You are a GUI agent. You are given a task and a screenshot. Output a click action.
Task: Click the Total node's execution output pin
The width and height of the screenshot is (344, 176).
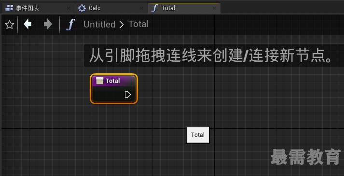pyautogui.click(x=128, y=95)
